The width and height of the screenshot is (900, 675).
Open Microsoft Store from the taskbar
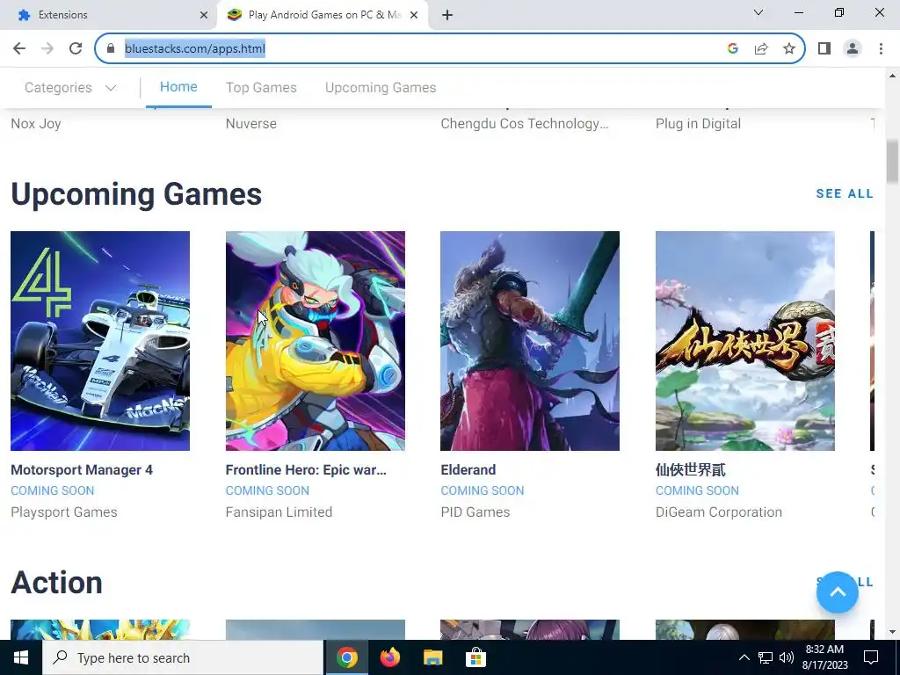[x=475, y=657]
